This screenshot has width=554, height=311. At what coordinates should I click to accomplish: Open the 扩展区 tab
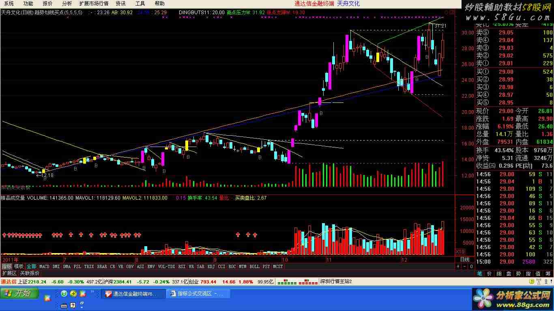[9, 273]
